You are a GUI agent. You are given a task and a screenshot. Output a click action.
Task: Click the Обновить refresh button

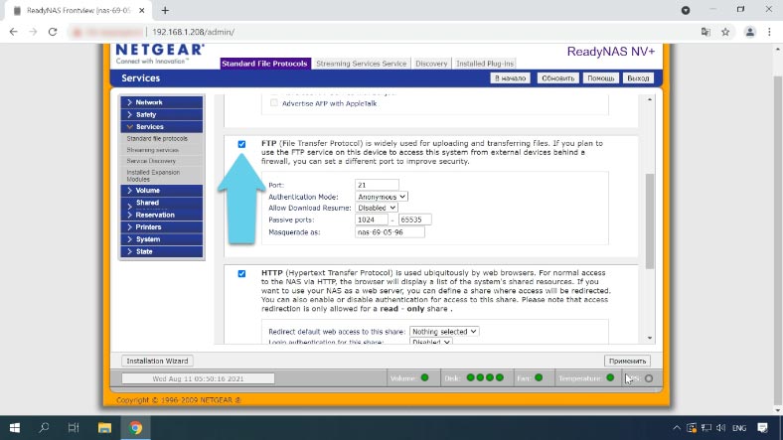557,78
